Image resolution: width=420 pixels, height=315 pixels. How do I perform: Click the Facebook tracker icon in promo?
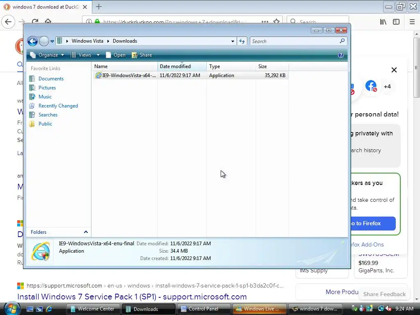(x=371, y=86)
